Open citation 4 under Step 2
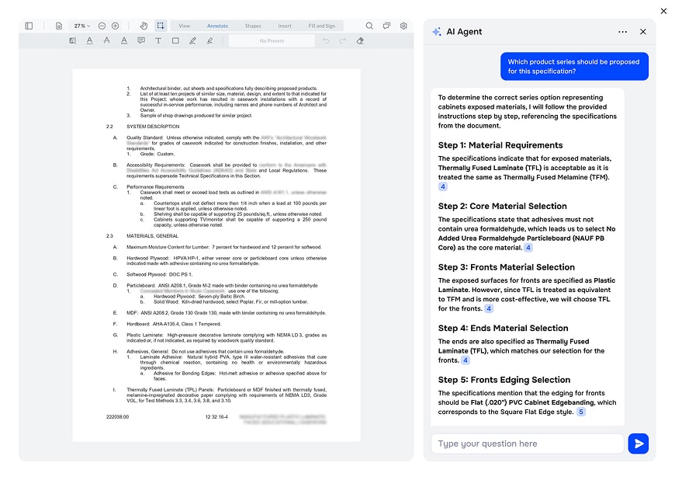The height and width of the screenshot is (480, 675). (x=528, y=248)
